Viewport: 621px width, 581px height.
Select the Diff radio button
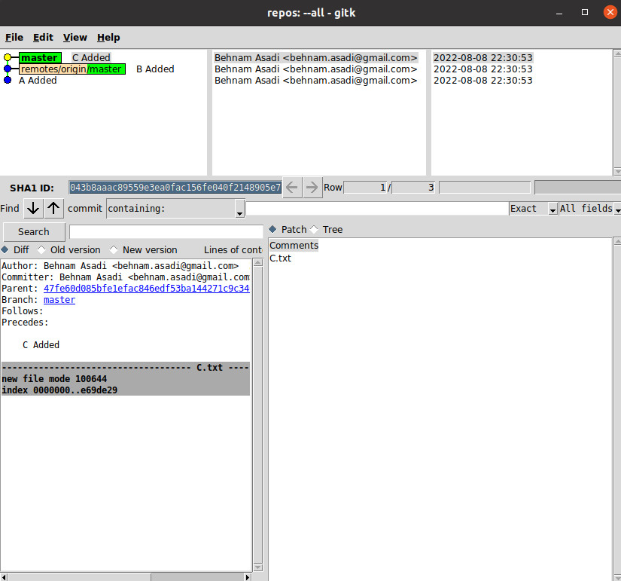(5, 250)
